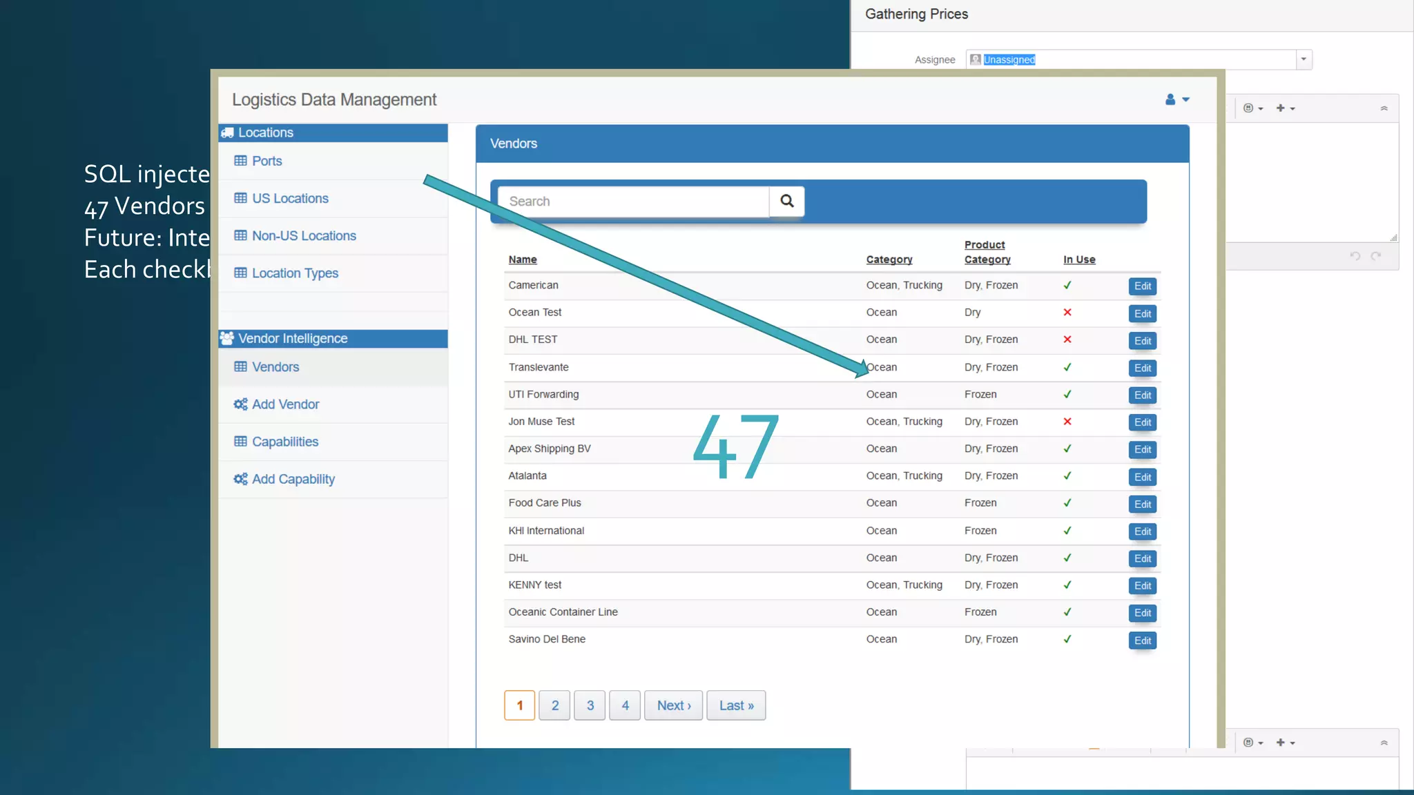Click the green check in Camerican row
Image resolution: width=1414 pixels, height=795 pixels.
1067,285
